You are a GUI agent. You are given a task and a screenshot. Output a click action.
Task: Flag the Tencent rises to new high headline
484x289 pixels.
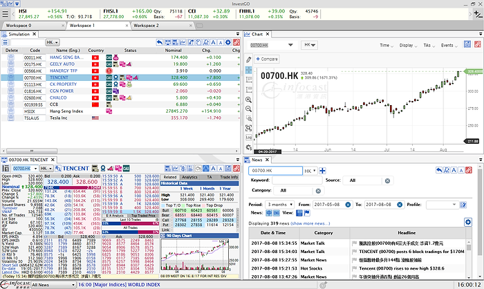[354, 268]
